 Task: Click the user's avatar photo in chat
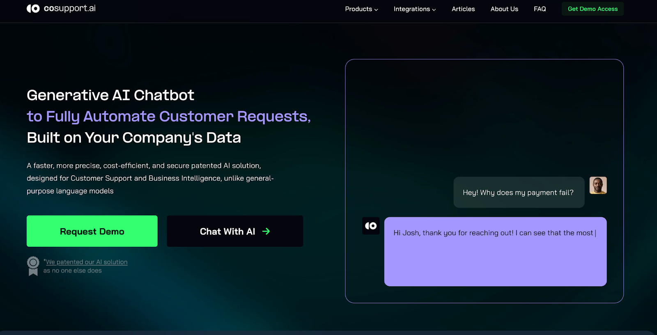[598, 186]
